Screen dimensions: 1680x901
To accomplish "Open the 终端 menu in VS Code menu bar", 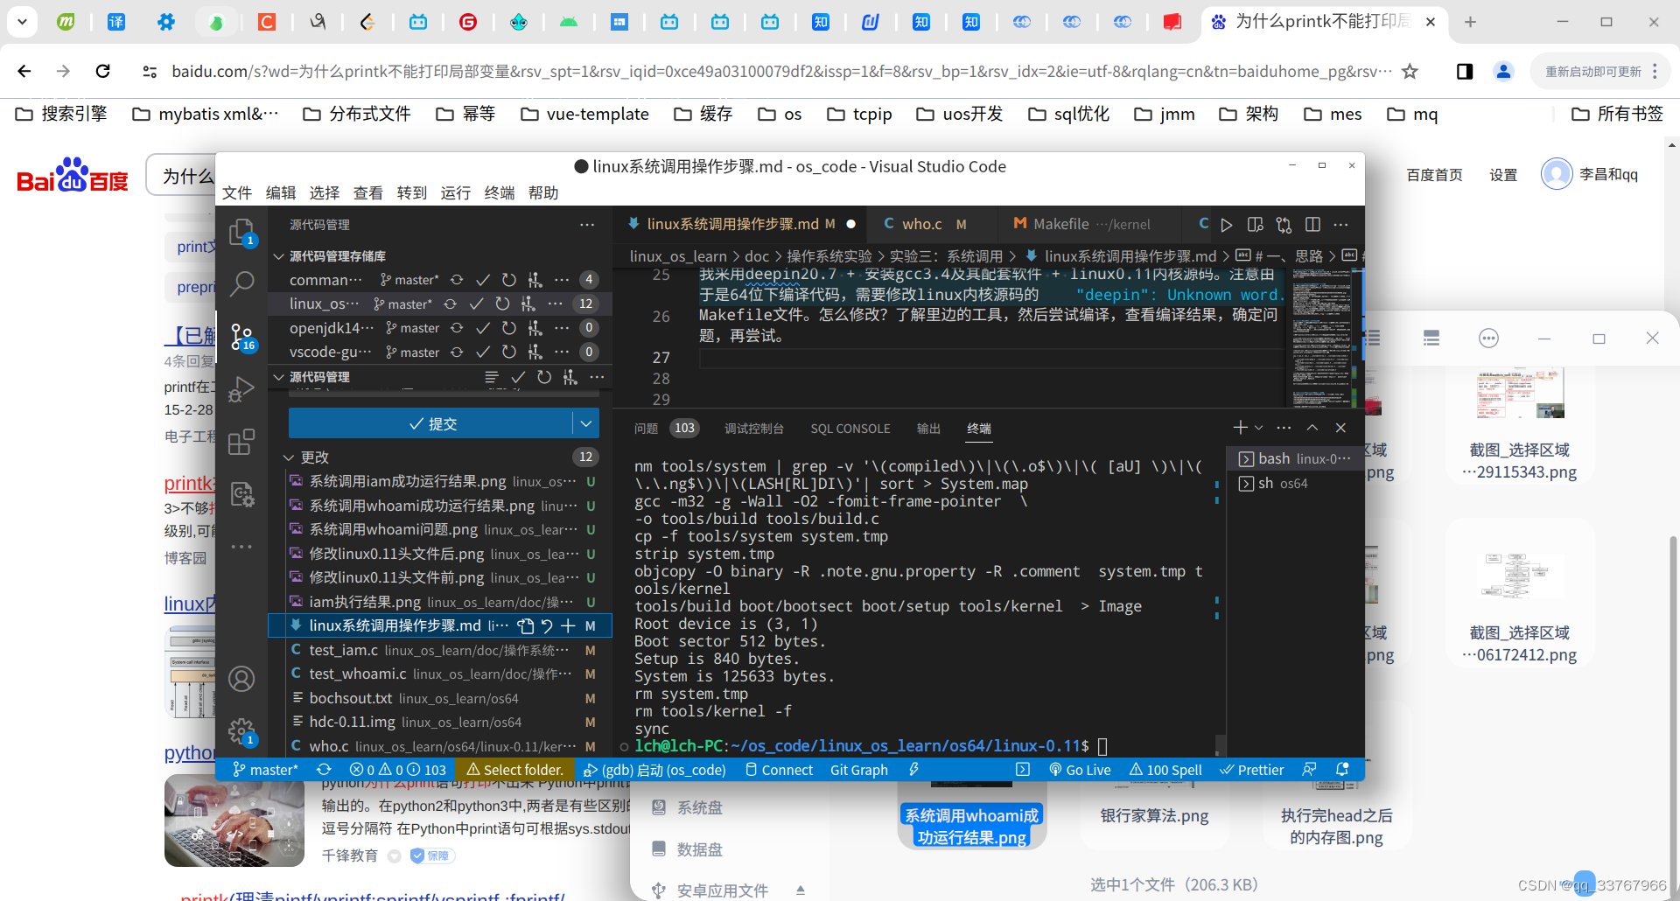I will (x=500, y=193).
